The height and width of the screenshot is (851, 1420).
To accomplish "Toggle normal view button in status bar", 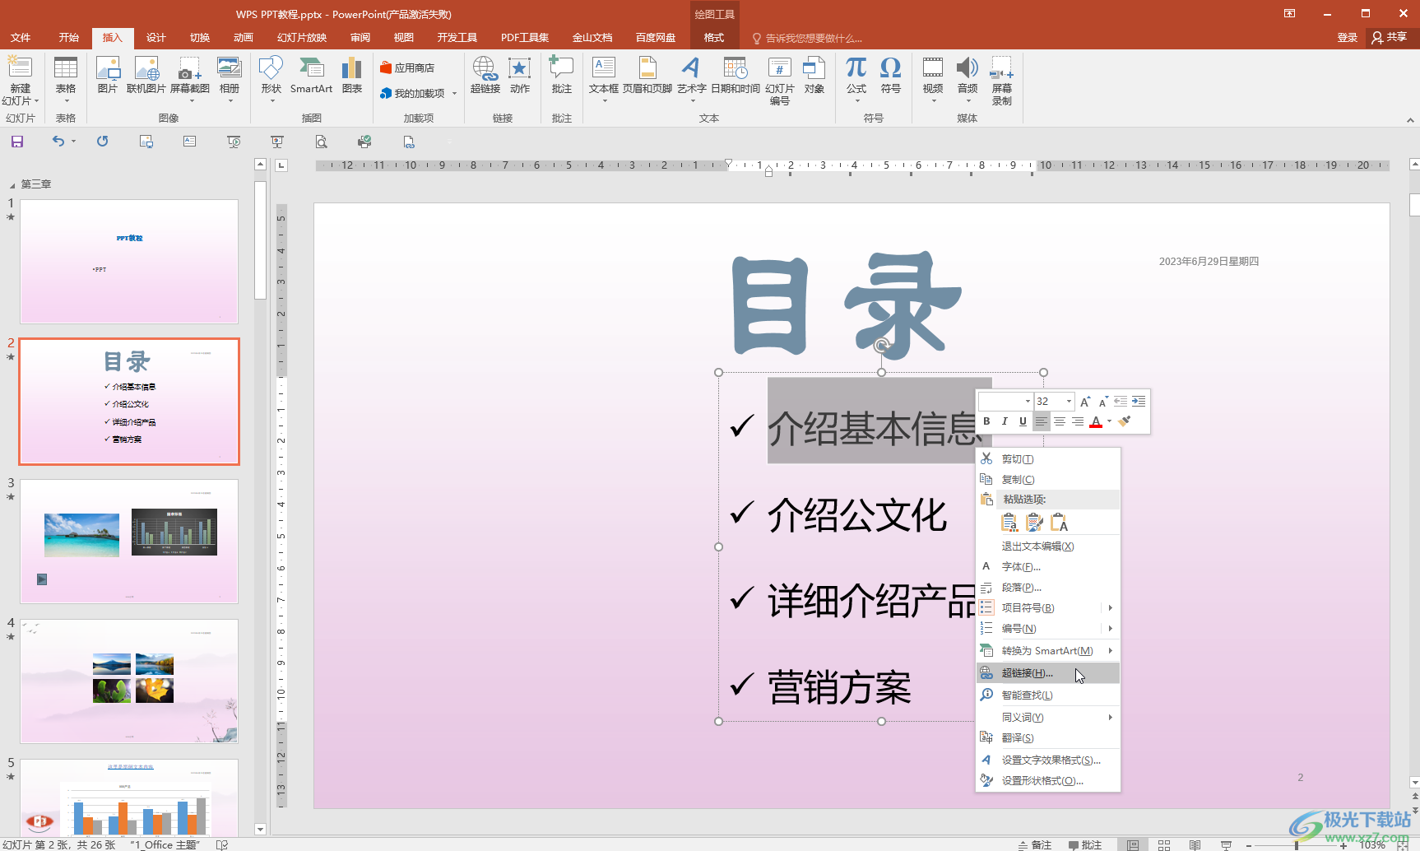I will (x=1133, y=844).
